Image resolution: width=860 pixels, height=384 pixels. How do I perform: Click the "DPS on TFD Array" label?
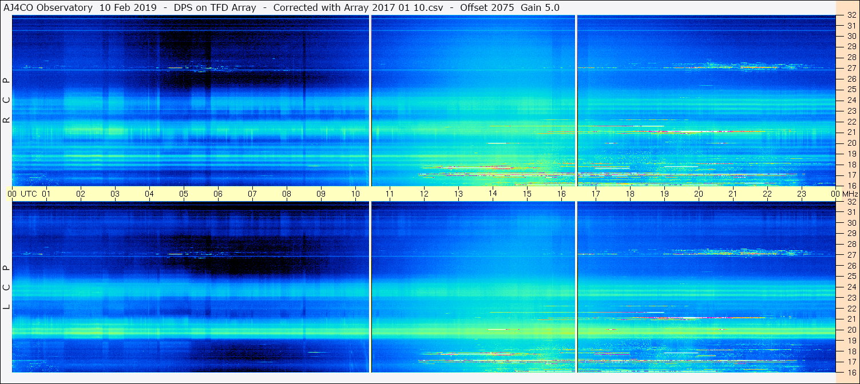(x=215, y=7)
